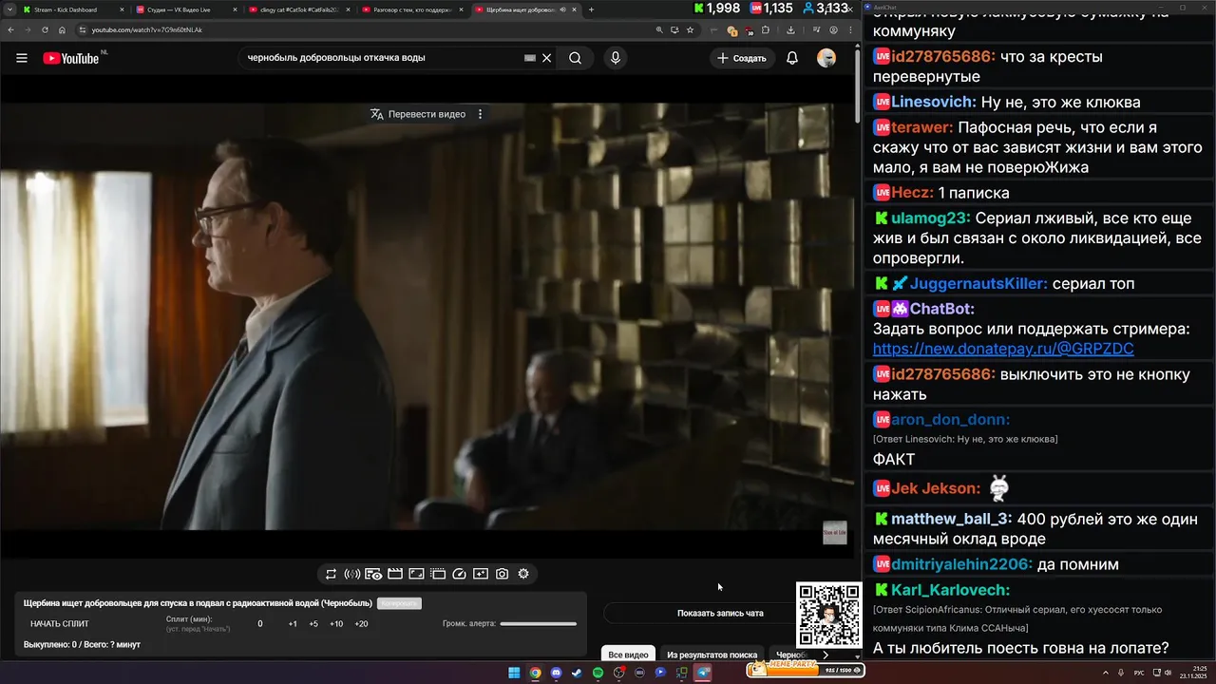The image size is (1216, 684).
Task: Switch to Студия — VK Видео Live tab
Action: [x=185, y=9]
